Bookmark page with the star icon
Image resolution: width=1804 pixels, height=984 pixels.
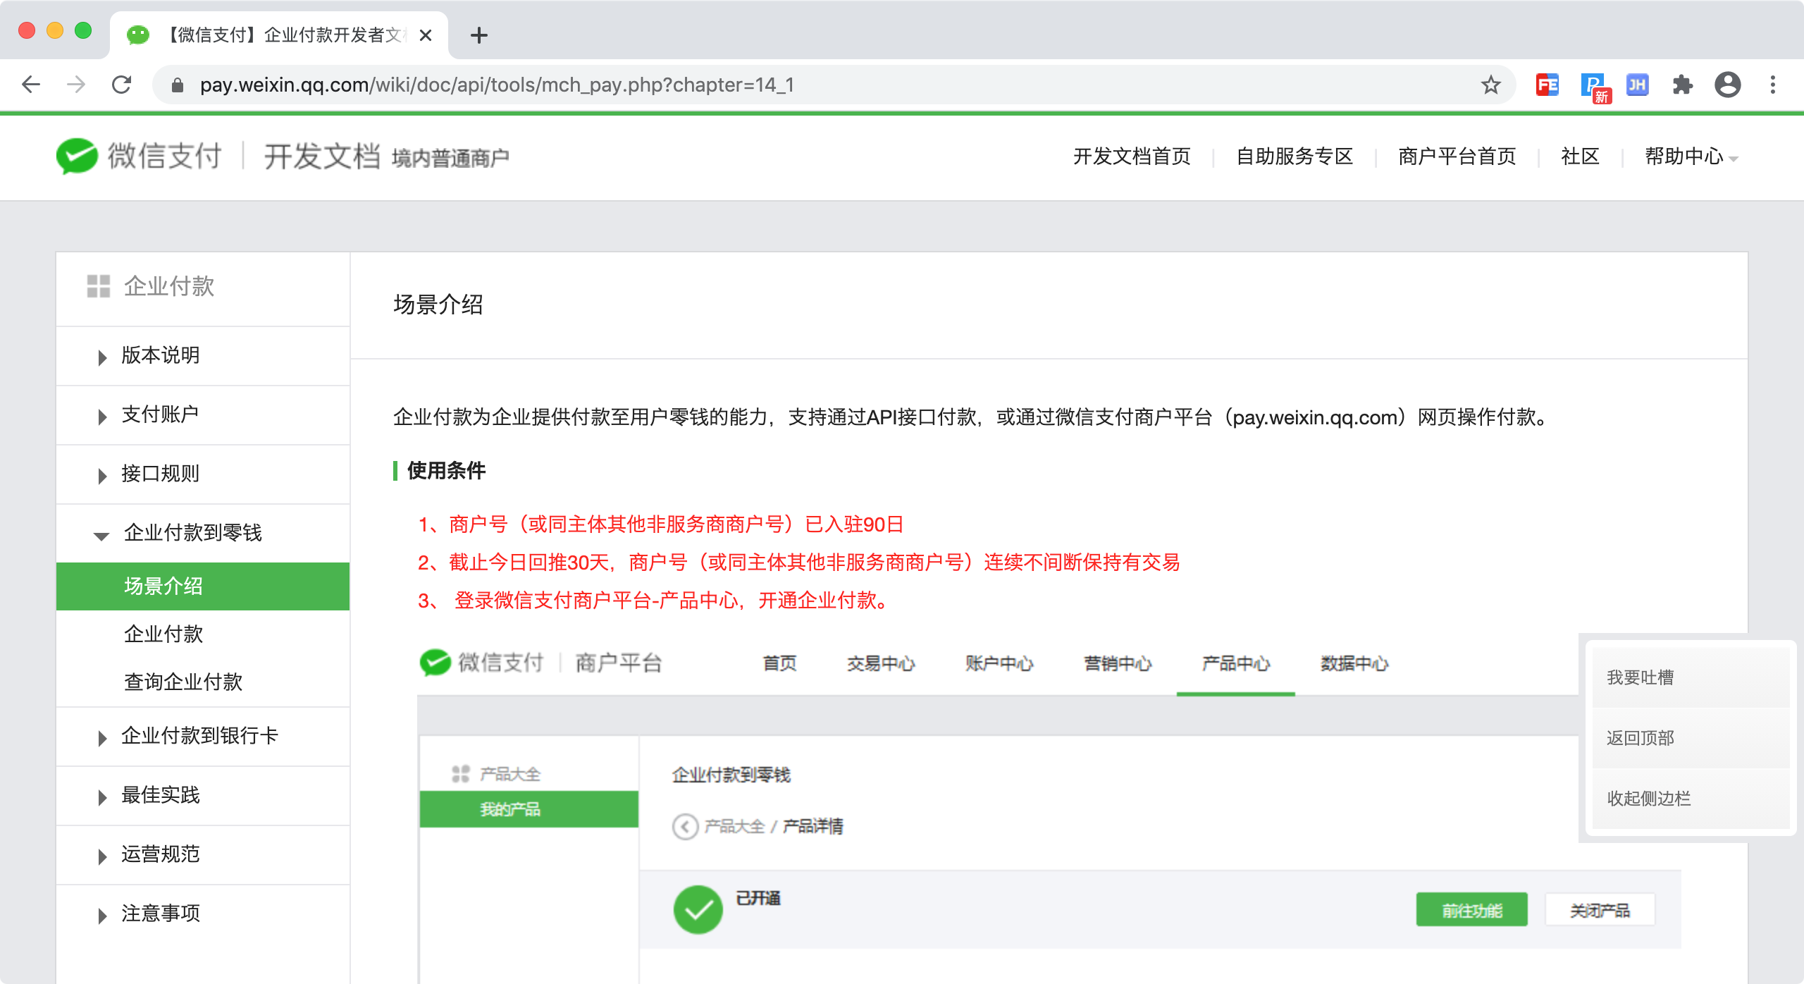pyautogui.click(x=1490, y=85)
